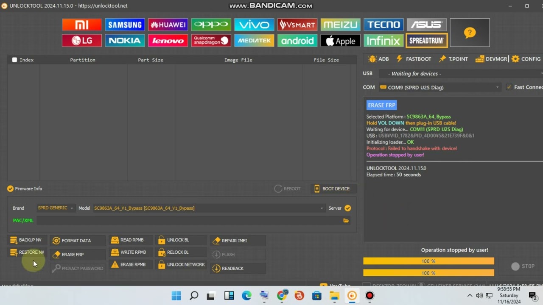Open the Vsmart brand tile
543x305 pixels.
(x=297, y=25)
